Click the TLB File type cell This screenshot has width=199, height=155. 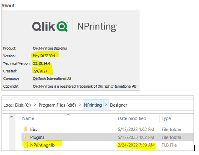[x=169, y=145]
